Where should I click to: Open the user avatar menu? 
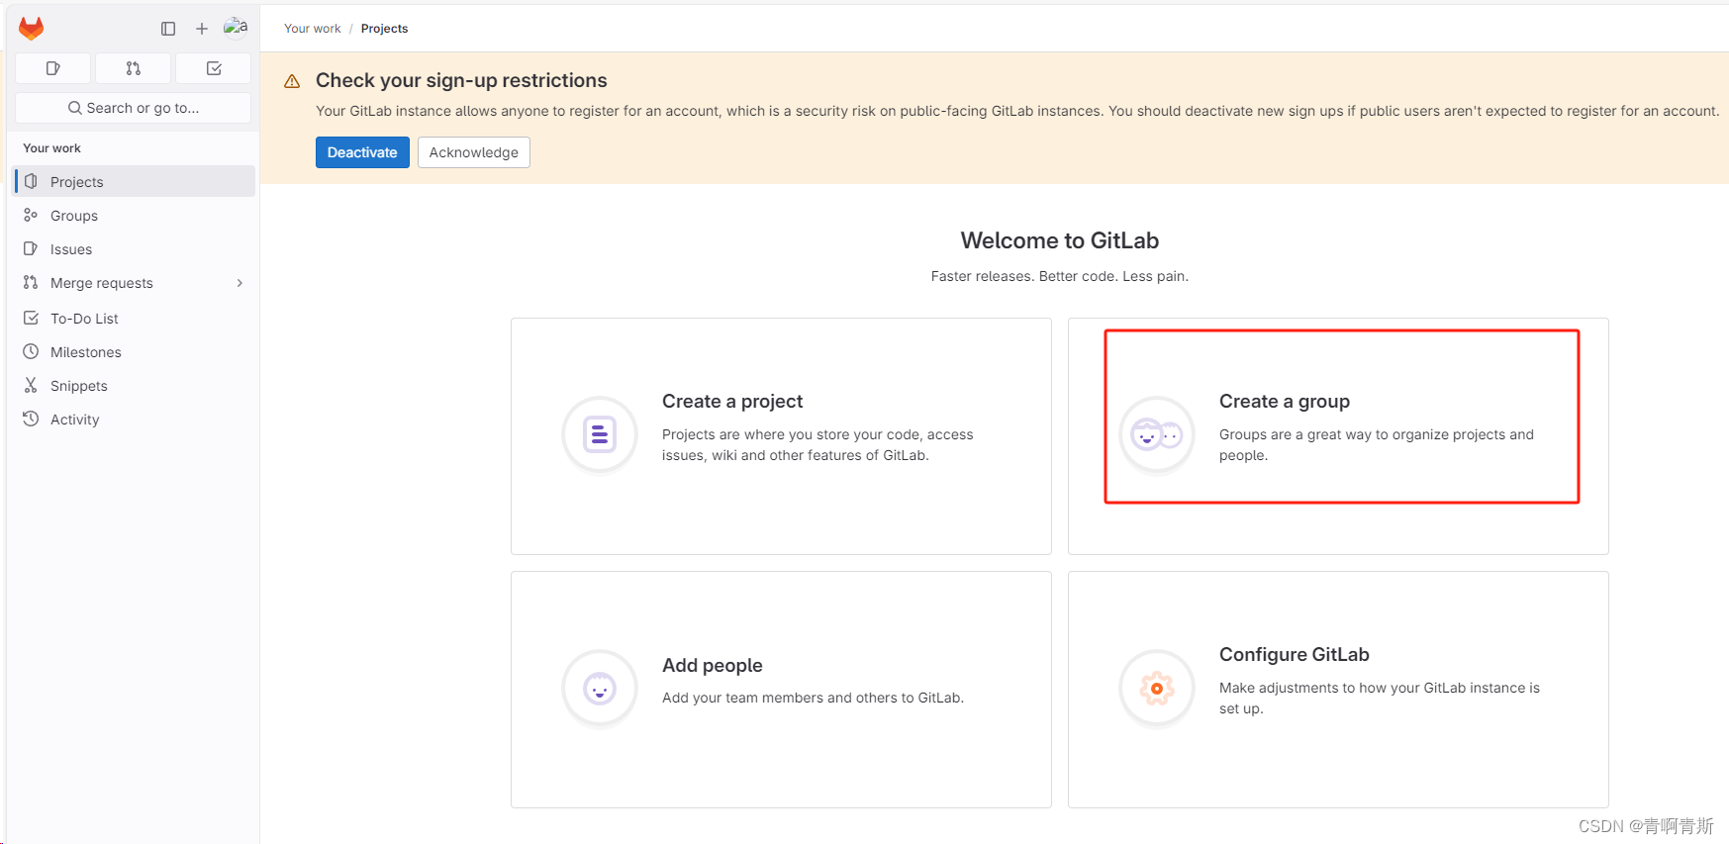(x=236, y=27)
